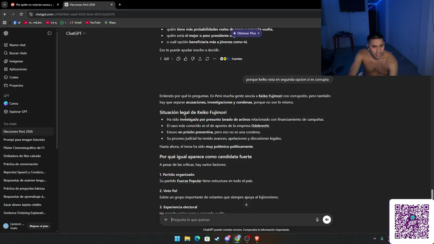Open Explorar GPT

(28, 111)
